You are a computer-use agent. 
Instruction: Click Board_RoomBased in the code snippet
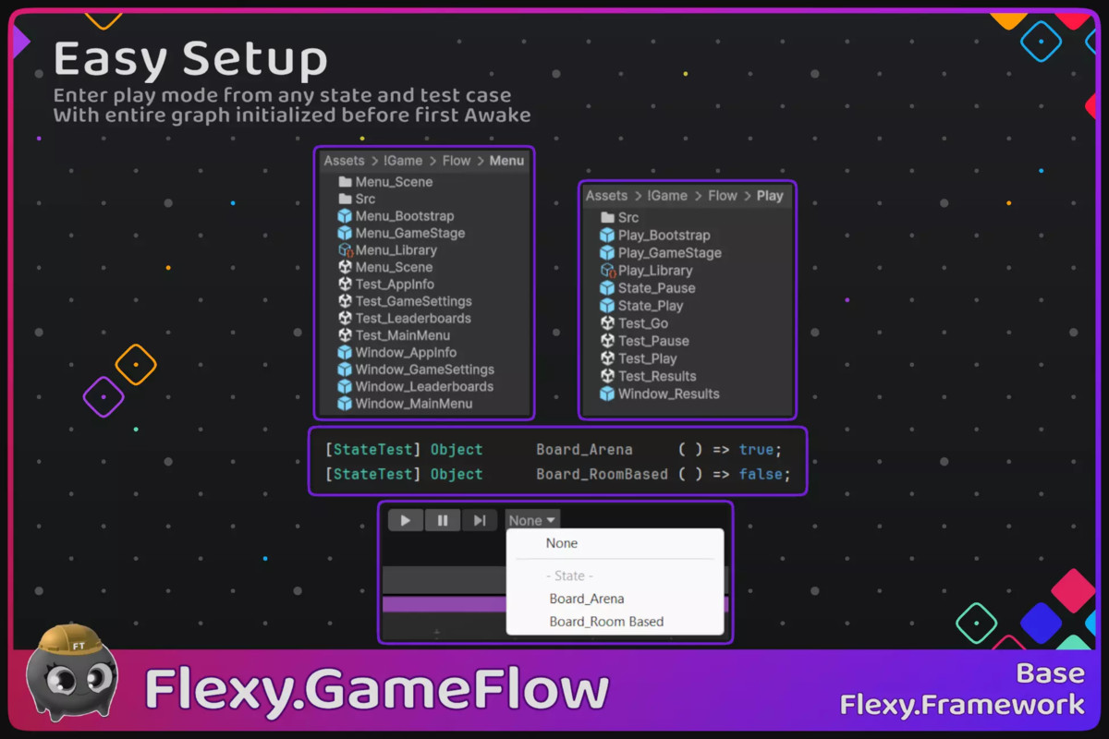602,474
